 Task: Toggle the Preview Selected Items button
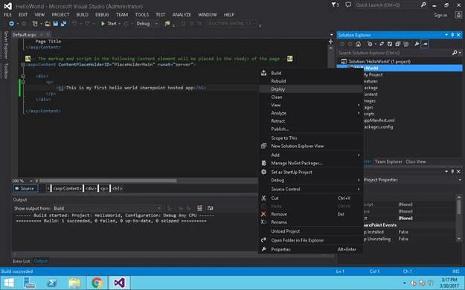coord(425,44)
